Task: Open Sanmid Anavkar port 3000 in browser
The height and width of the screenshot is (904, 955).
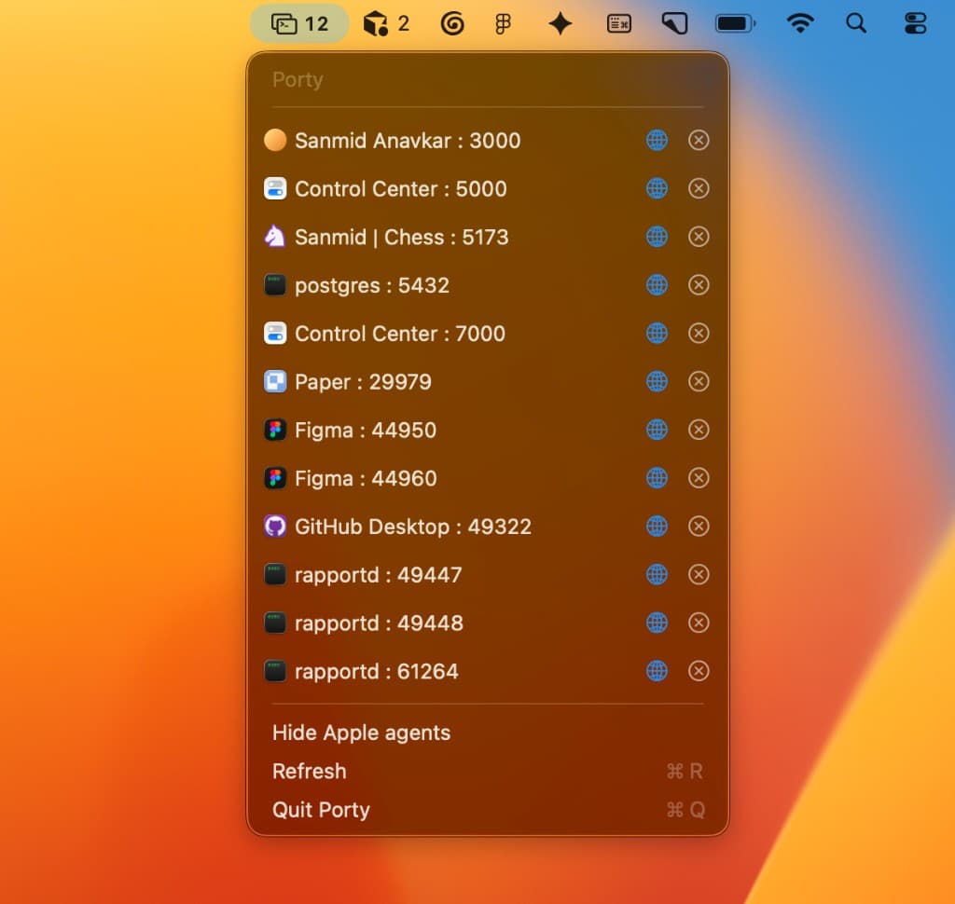Action: (657, 140)
